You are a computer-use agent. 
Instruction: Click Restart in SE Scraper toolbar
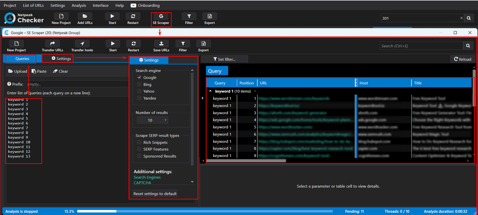133,46
